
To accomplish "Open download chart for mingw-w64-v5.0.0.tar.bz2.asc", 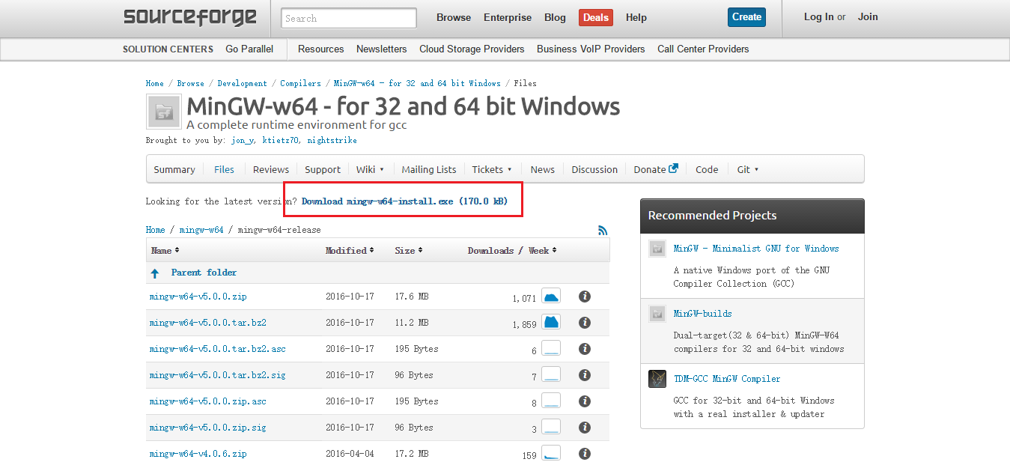I will tap(551, 349).
